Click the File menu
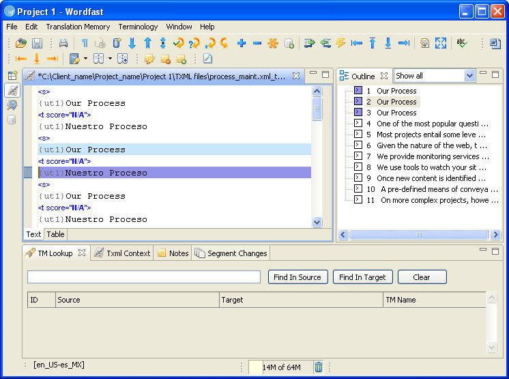This screenshot has width=509, height=379. [x=12, y=27]
